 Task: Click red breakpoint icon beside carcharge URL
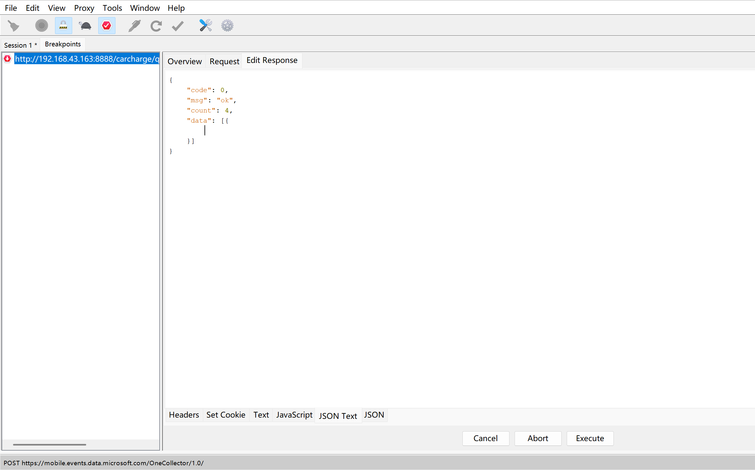(x=7, y=59)
